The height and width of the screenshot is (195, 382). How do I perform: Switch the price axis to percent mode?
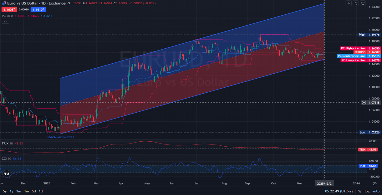tap(360, 191)
